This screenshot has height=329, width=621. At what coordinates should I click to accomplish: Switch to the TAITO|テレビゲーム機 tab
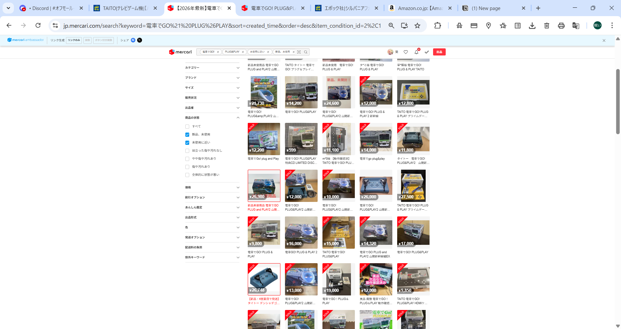point(125,8)
